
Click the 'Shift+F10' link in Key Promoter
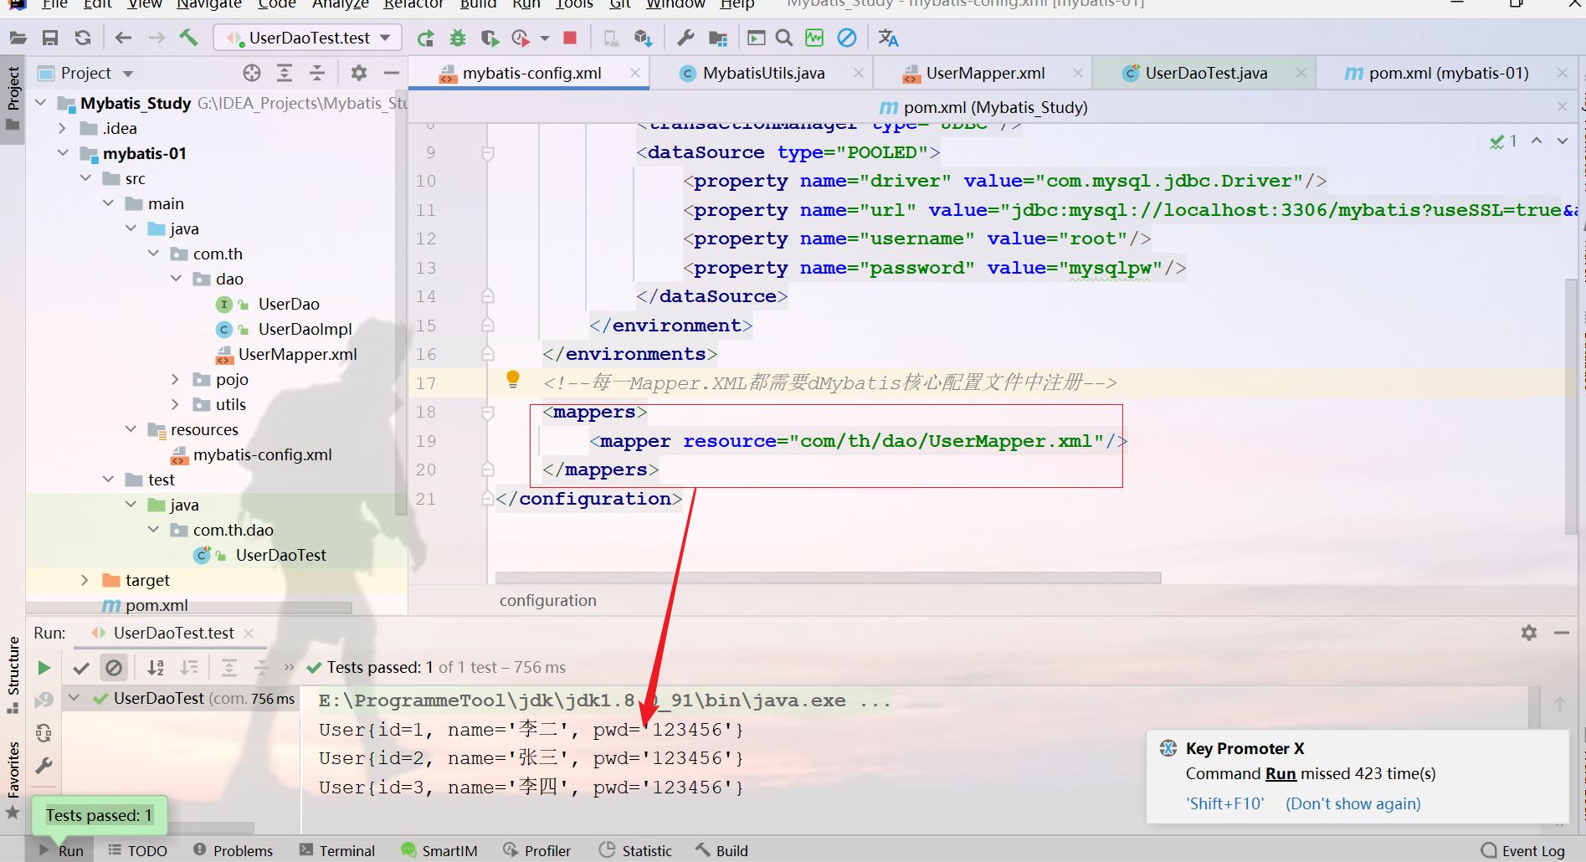pyautogui.click(x=1224, y=803)
